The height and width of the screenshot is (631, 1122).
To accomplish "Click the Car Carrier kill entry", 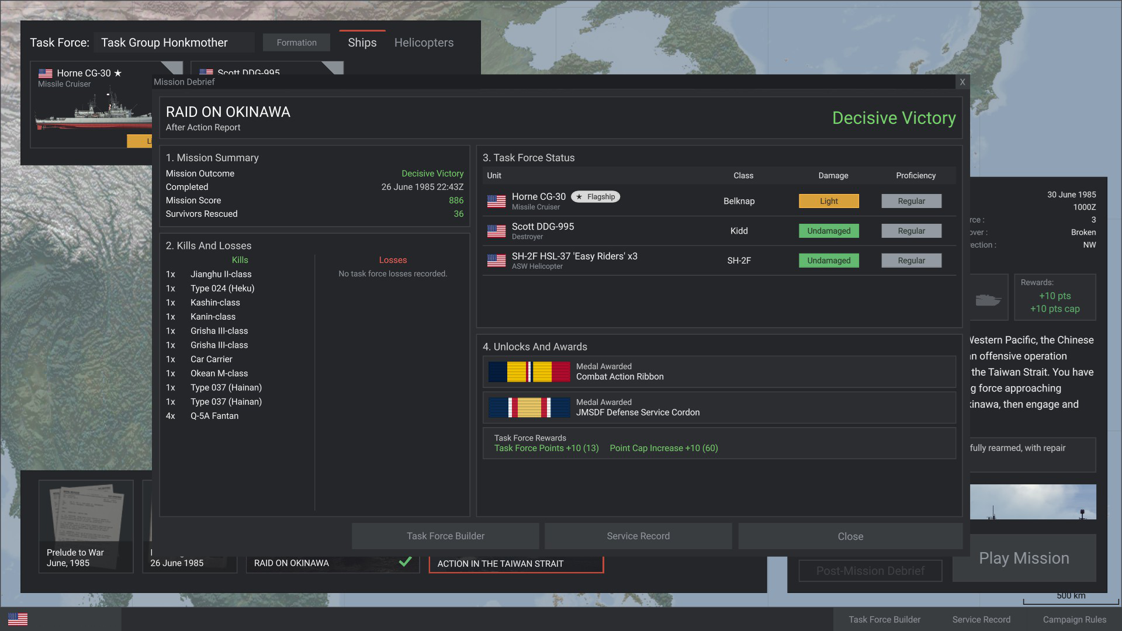I will (x=211, y=359).
